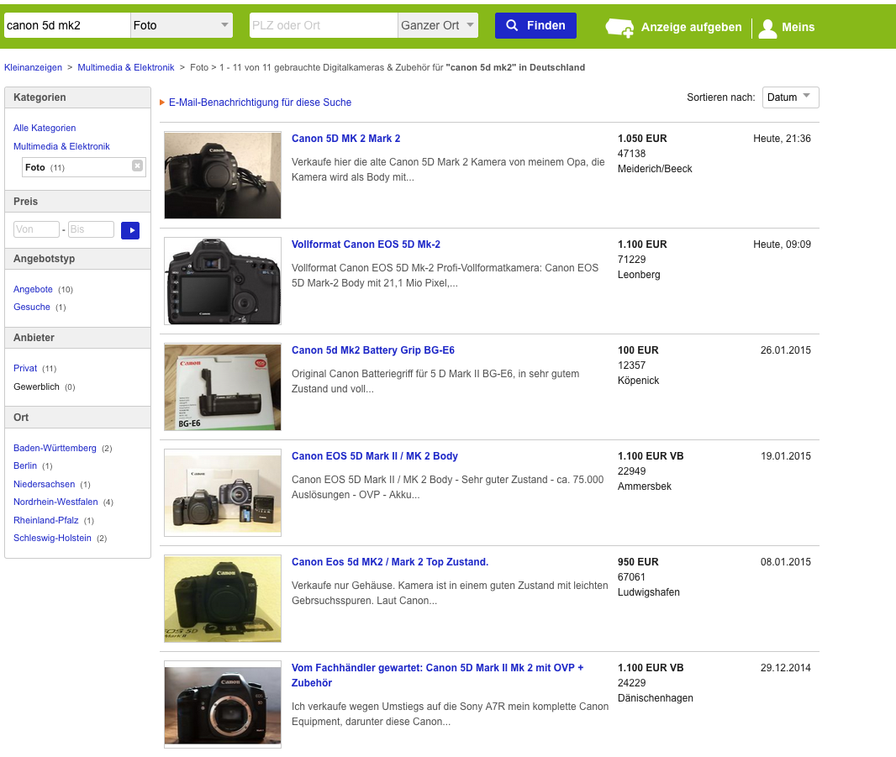
Task: Click the 950 EUR price
Action: [638, 561]
